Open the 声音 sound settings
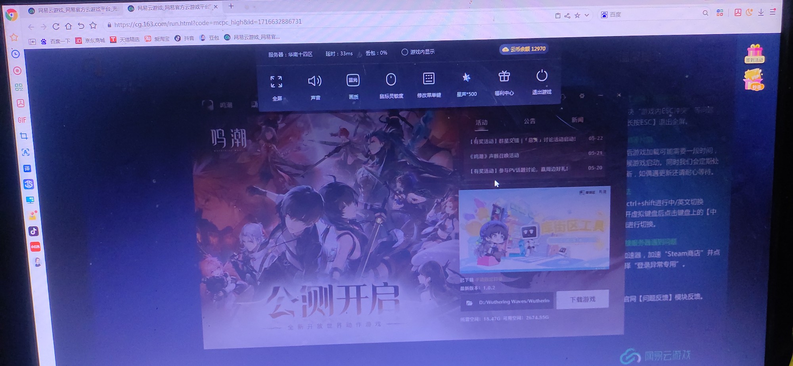 pos(315,81)
